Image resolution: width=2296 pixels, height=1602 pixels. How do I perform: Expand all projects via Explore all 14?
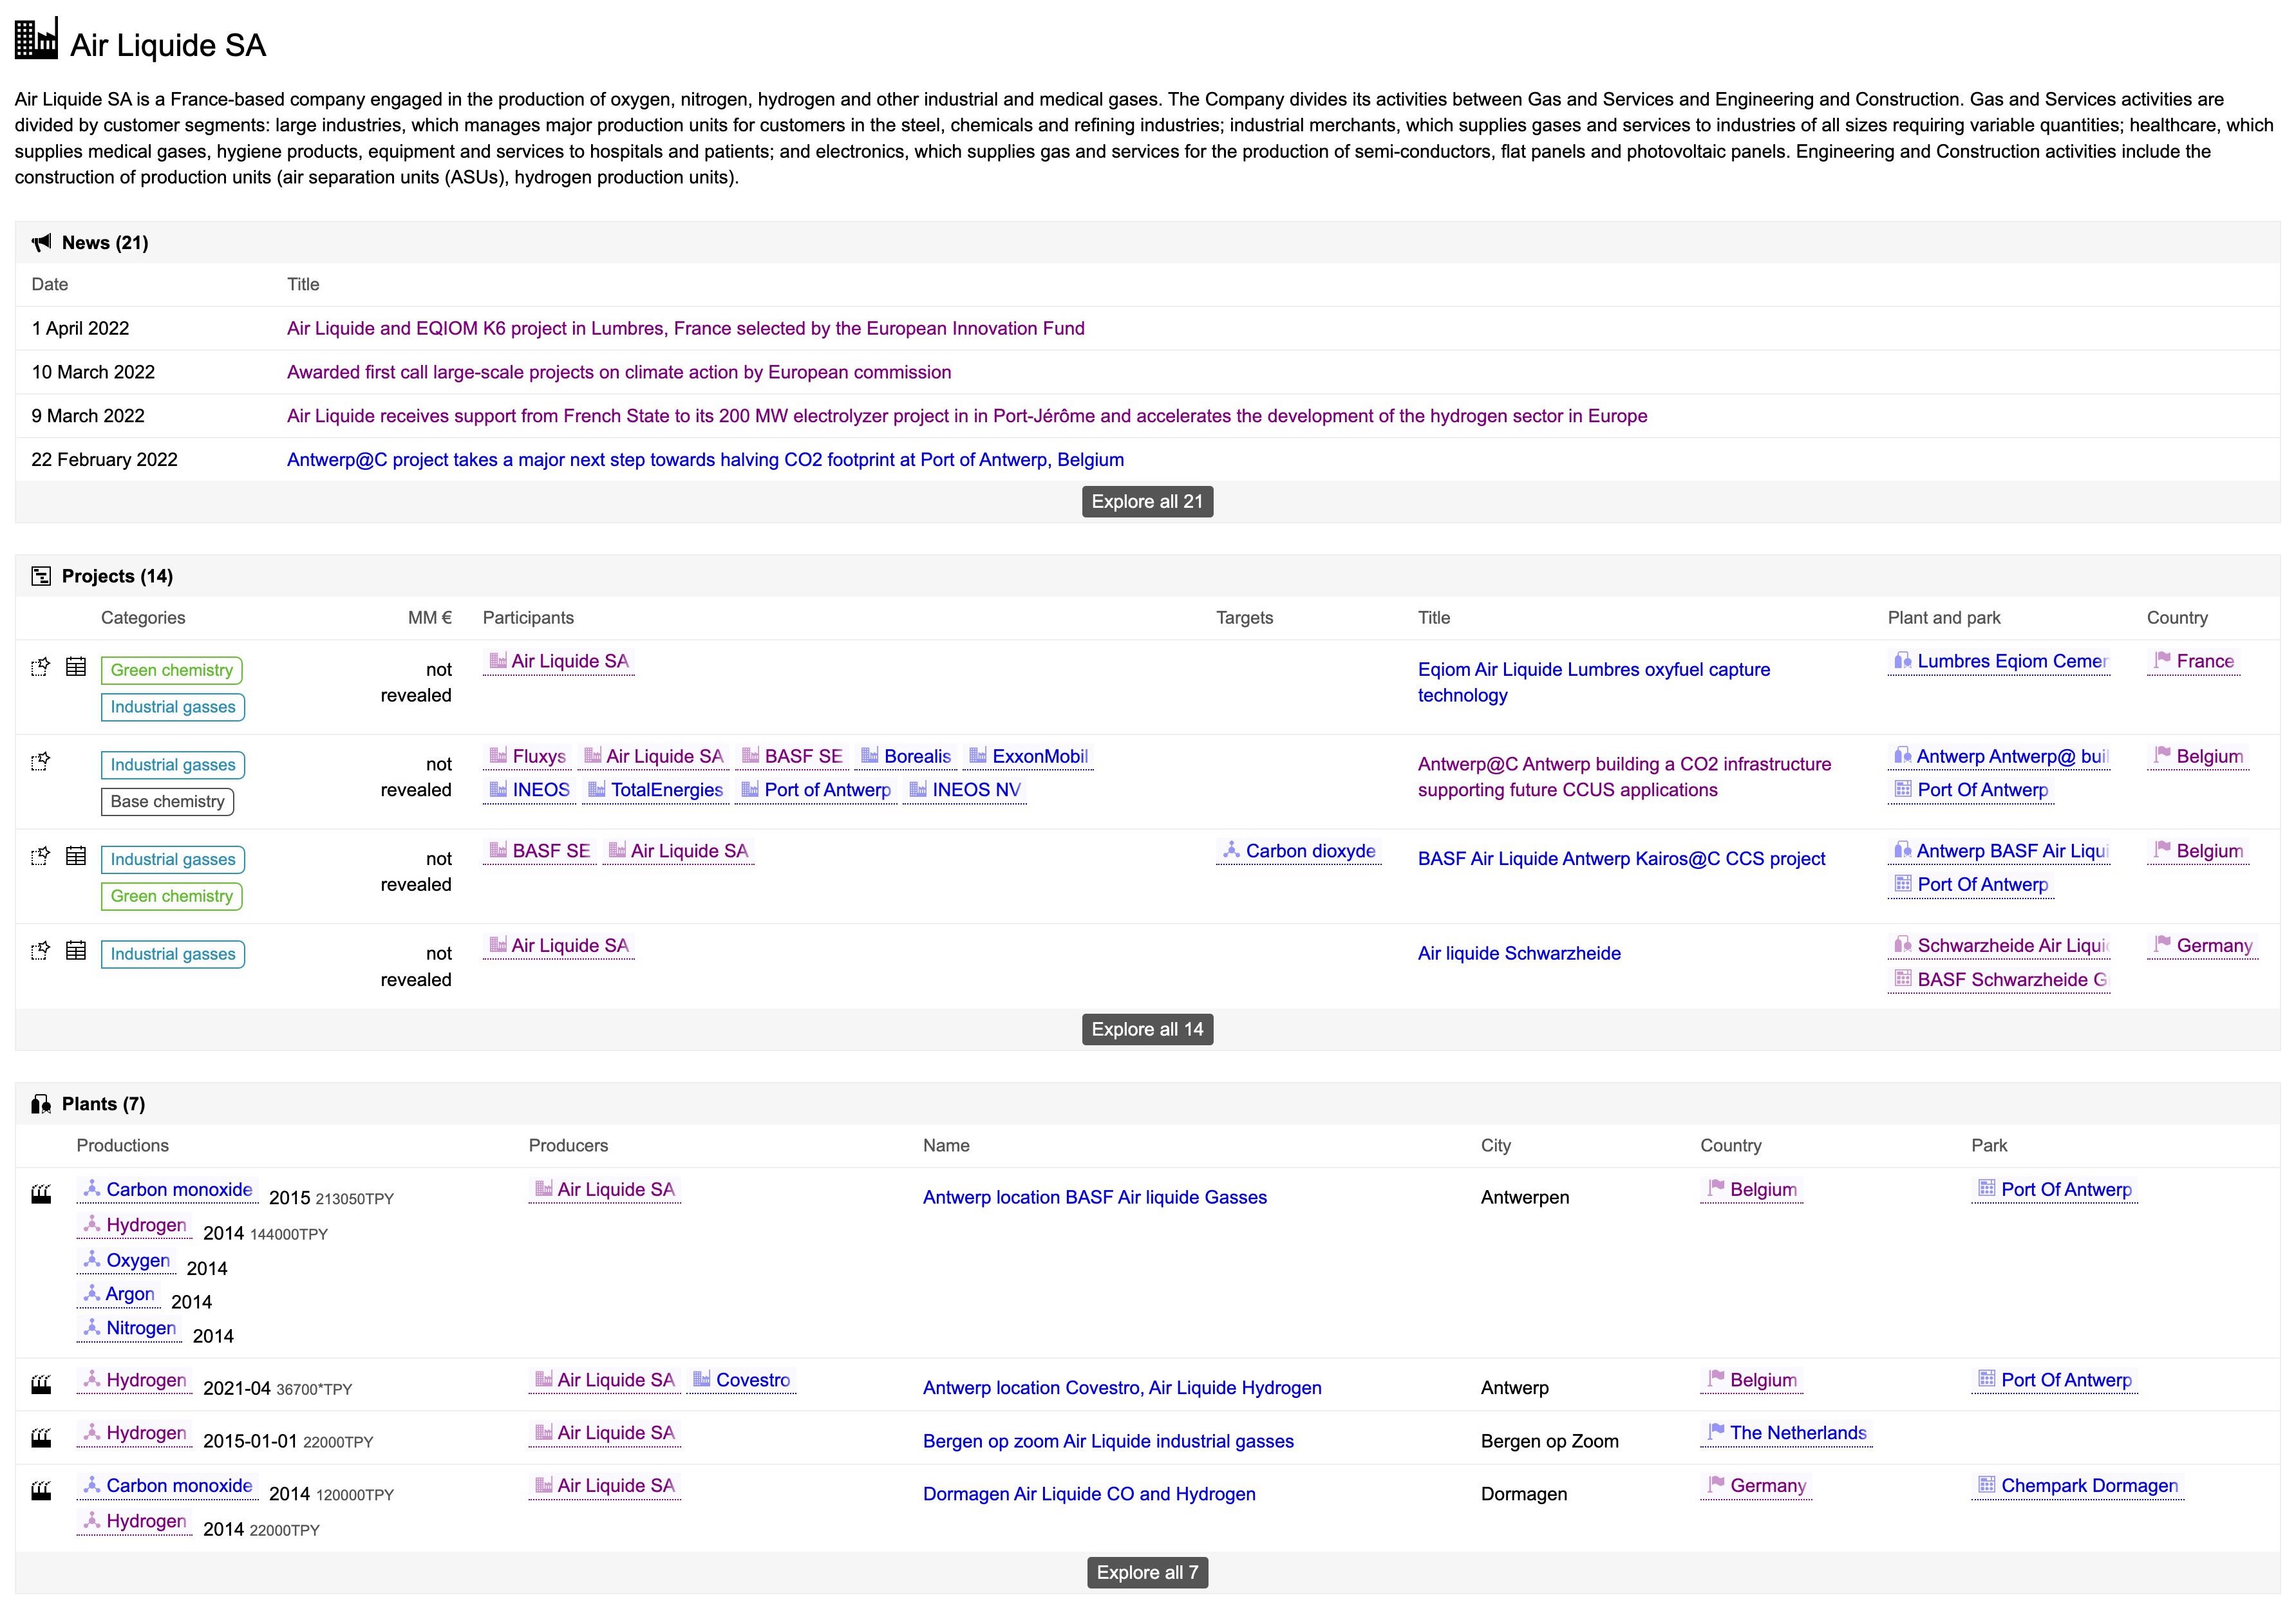click(1147, 1029)
